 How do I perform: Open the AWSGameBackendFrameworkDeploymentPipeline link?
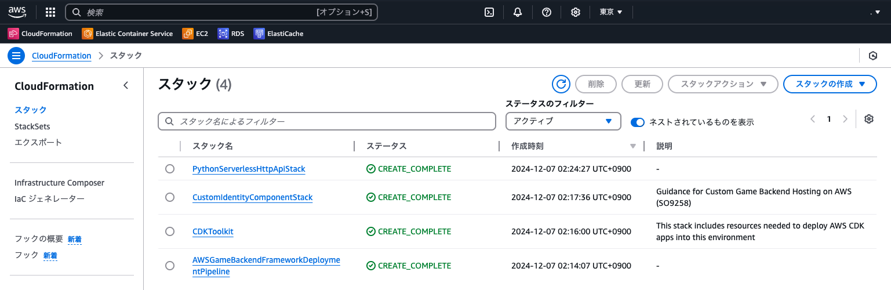tap(266, 266)
